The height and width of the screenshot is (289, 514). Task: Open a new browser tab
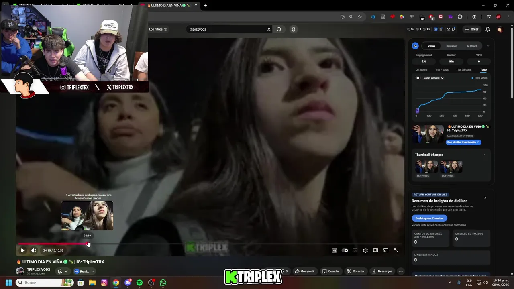(x=206, y=6)
